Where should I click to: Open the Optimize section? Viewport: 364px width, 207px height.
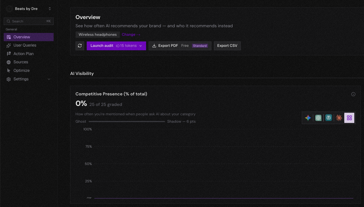[x=21, y=70]
